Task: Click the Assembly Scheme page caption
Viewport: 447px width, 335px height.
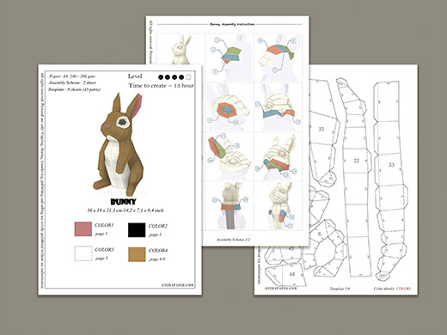Action: 233,240
